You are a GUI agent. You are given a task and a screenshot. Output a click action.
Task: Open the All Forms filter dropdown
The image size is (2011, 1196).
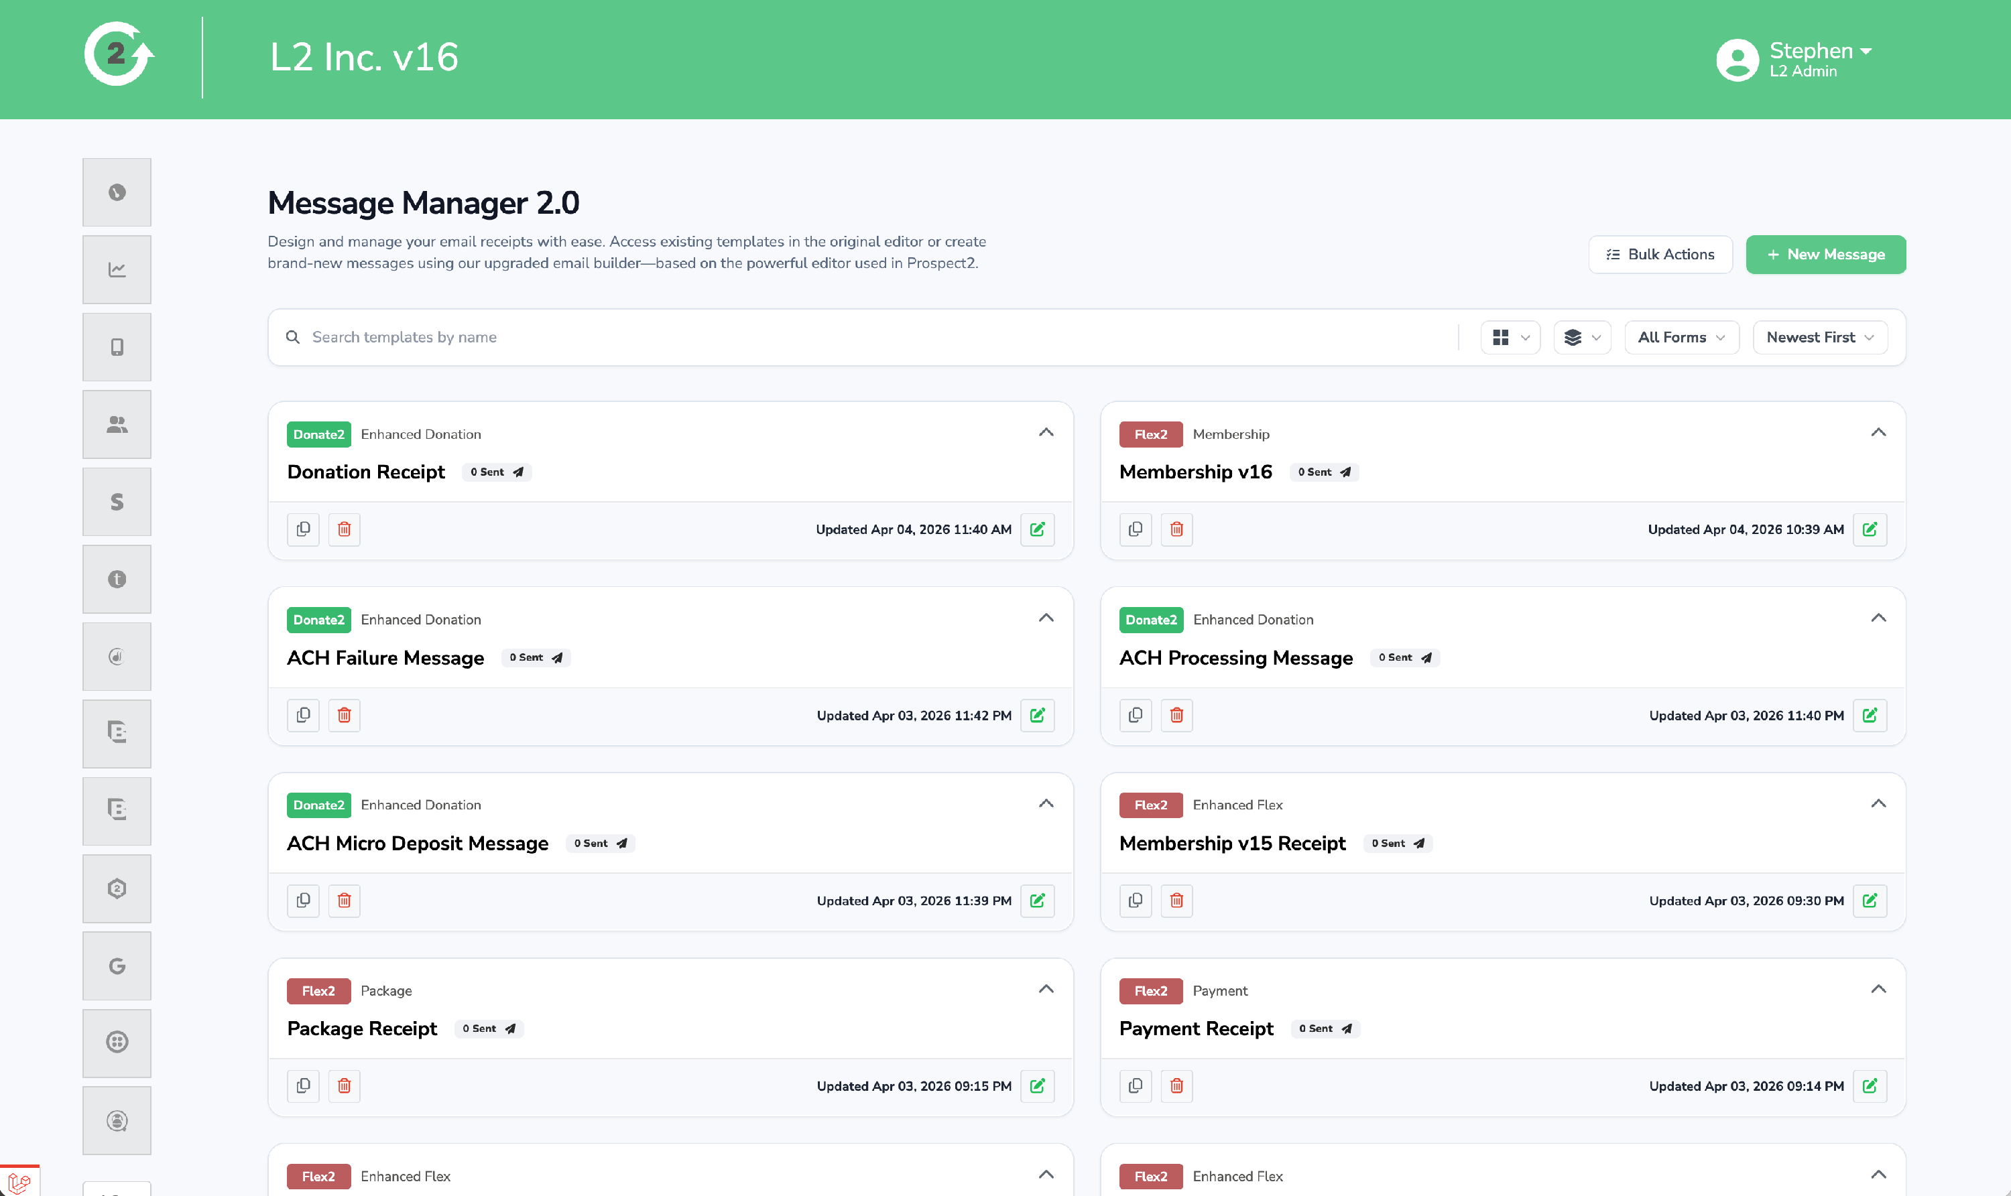tap(1681, 338)
